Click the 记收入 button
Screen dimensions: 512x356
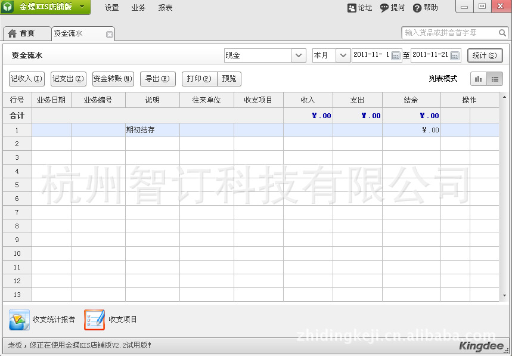[x=27, y=79]
